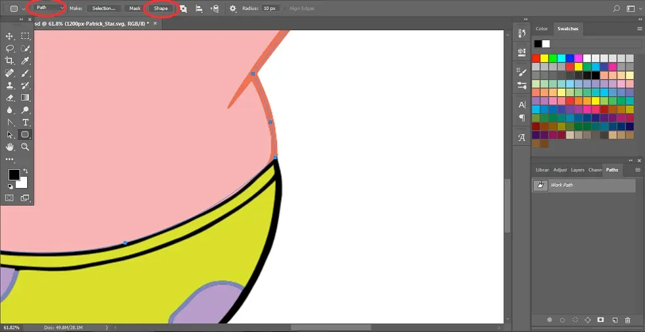
Task: Select the Lasso tool
Action: point(10,48)
